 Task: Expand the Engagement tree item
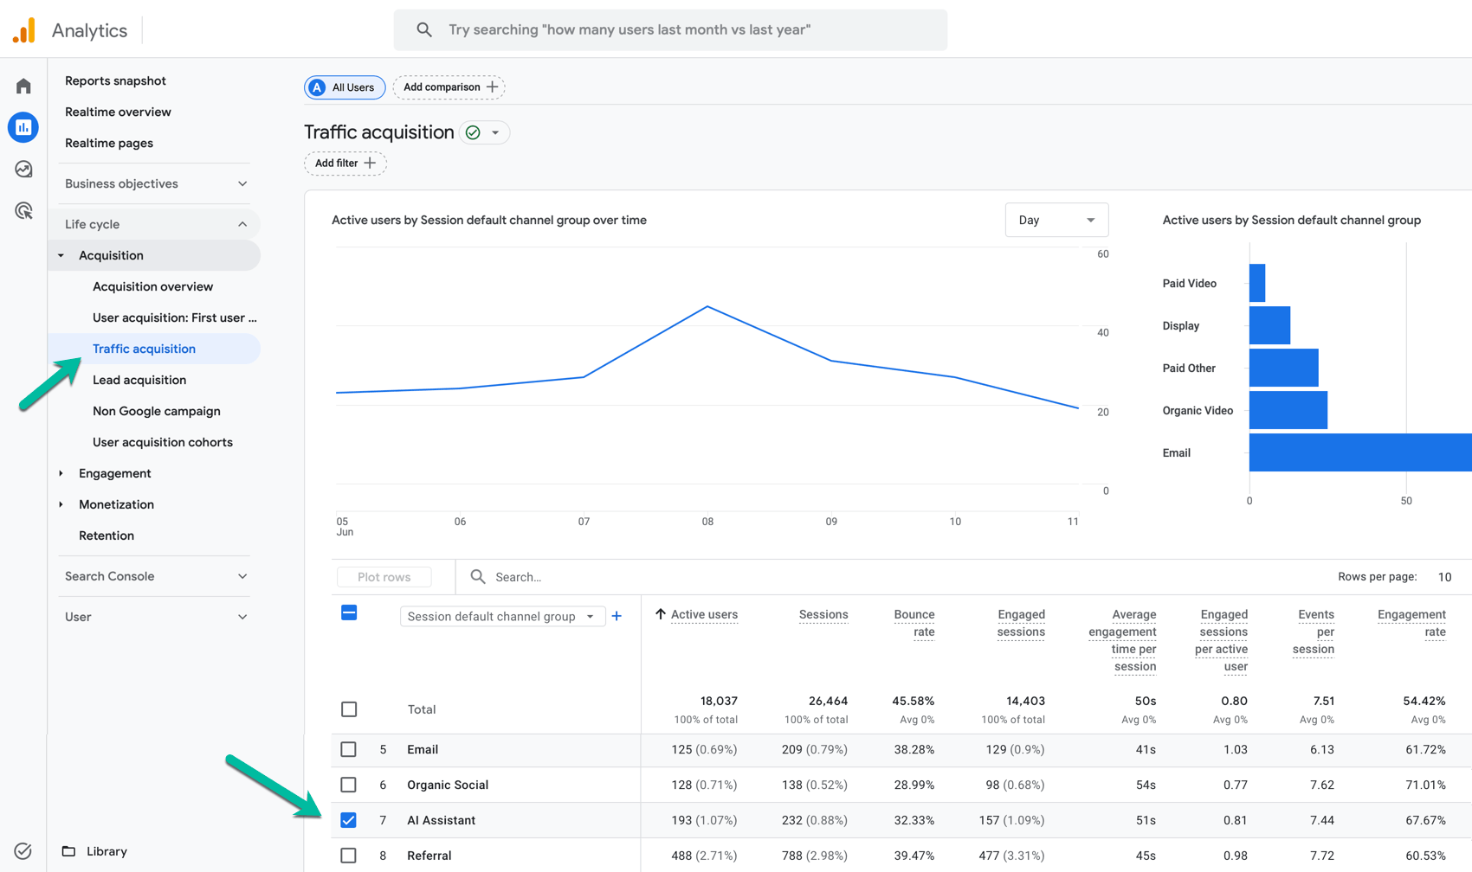61,473
